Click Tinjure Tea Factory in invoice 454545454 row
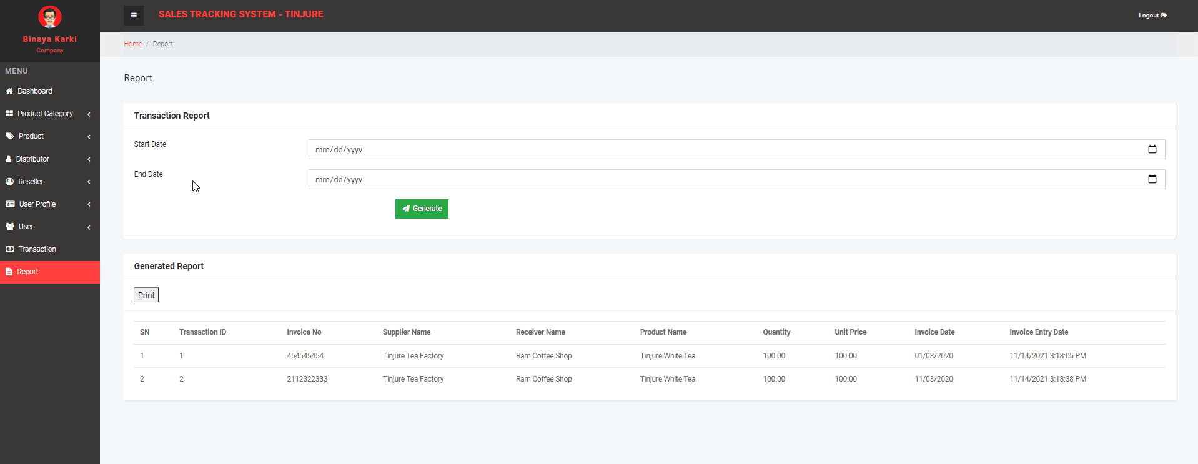 point(413,356)
